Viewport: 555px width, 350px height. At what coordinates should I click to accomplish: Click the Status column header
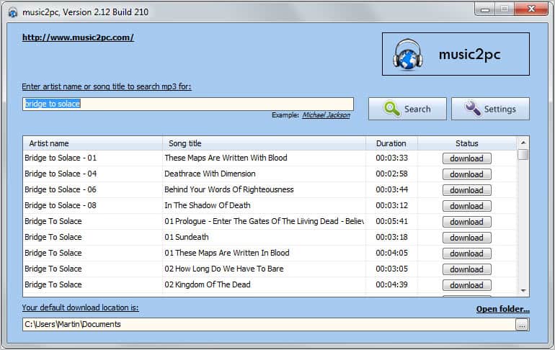click(x=467, y=143)
